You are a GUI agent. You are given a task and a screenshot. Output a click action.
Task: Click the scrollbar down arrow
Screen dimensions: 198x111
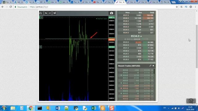[x=197, y=104]
